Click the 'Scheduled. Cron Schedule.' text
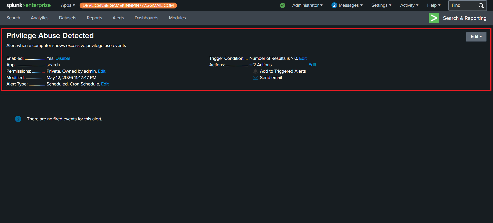The width and height of the screenshot is (493, 223). pyautogui.click(x=73, y=84)
